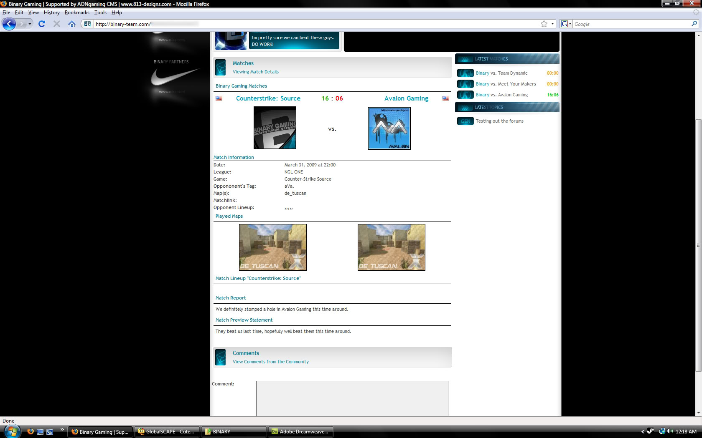Go to the Home page icon

point(72,24)
